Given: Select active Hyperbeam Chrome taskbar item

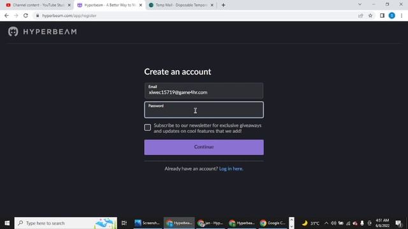Looking at the screenshot, I should coord(179,223).
